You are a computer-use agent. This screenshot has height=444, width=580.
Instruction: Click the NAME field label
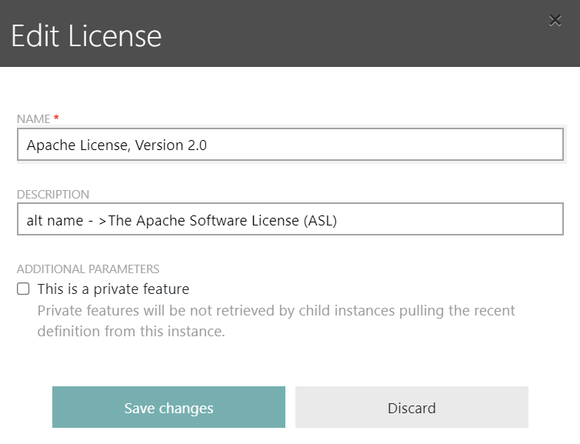33,119
